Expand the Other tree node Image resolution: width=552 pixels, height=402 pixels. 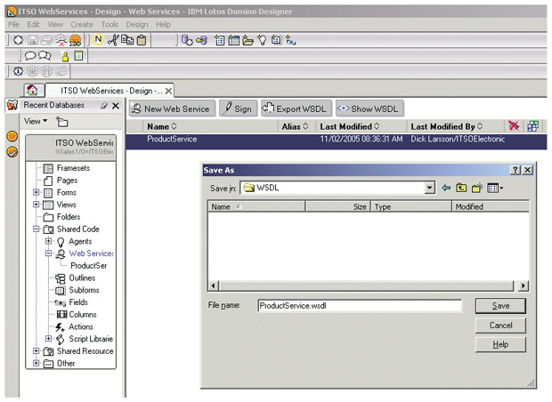point(36,363)
